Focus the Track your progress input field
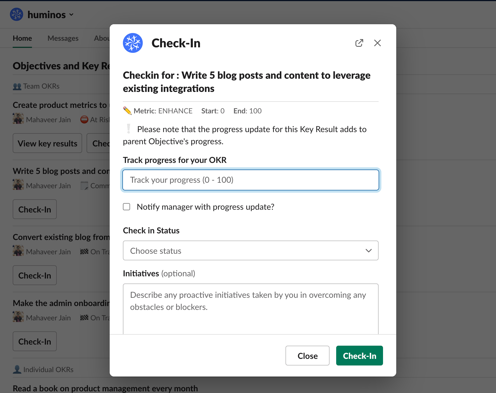Screen dimensions: 496x393 (x=251, y=180)
